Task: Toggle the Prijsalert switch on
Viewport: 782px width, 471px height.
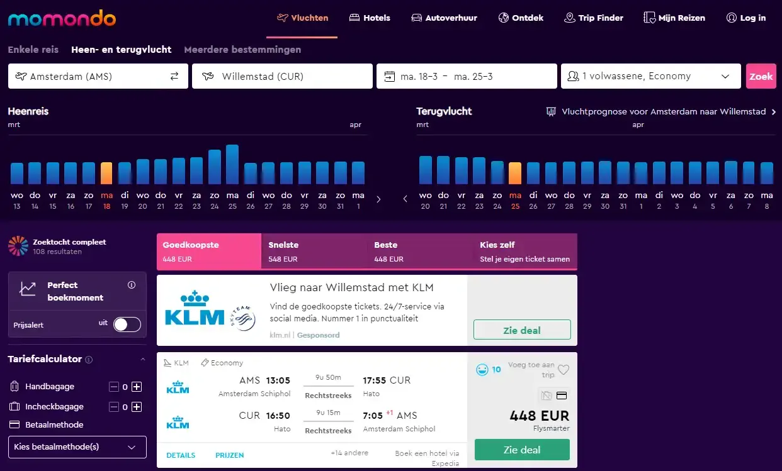Action: point(127,324)
